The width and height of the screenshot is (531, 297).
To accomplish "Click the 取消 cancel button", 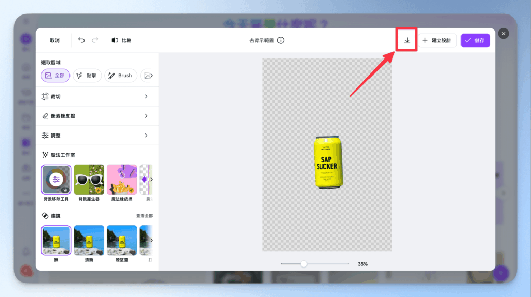I will pos(55,40).
